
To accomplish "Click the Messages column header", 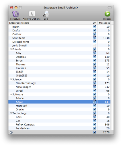I will (x=104, y=23).
